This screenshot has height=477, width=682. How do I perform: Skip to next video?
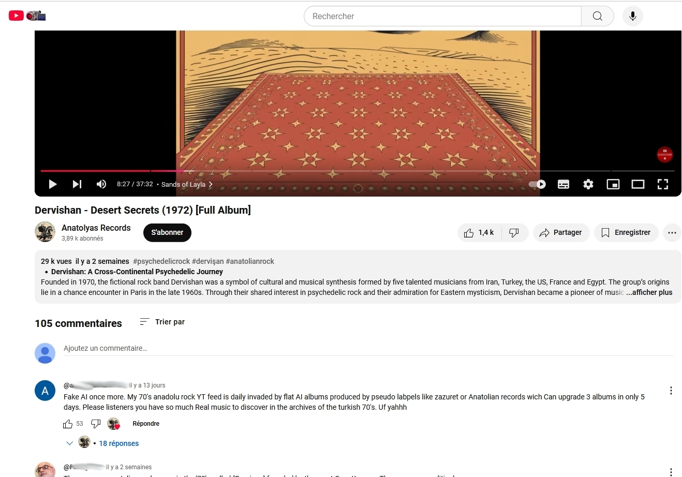click(77, 184)
